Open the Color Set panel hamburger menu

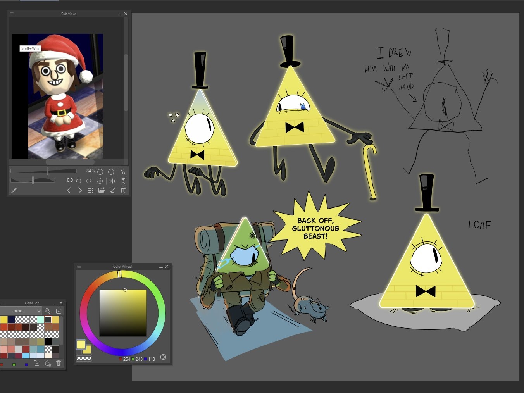3,303
